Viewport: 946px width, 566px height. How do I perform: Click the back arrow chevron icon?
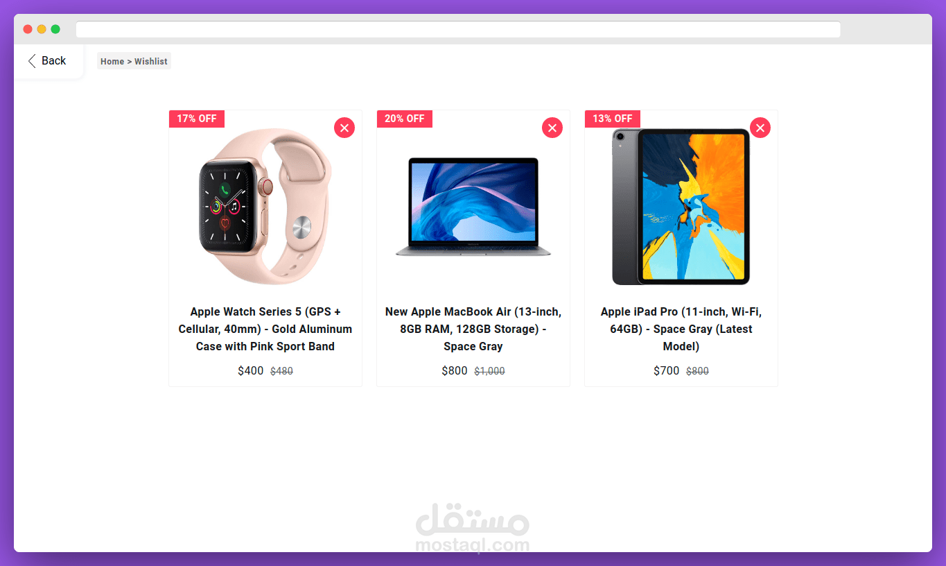[x=32, y=61]
